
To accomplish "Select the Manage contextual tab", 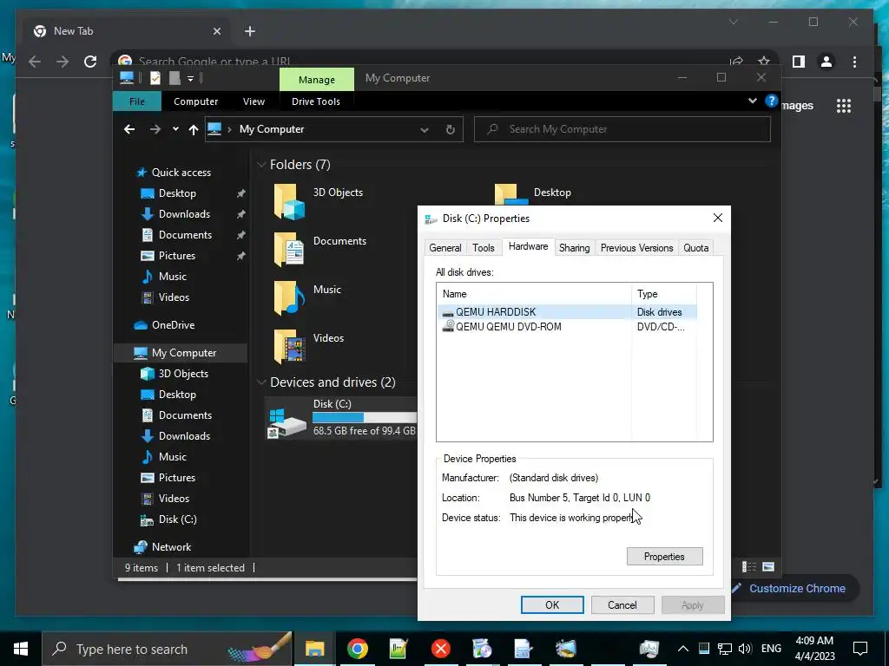I will click(x=316, y=79).
